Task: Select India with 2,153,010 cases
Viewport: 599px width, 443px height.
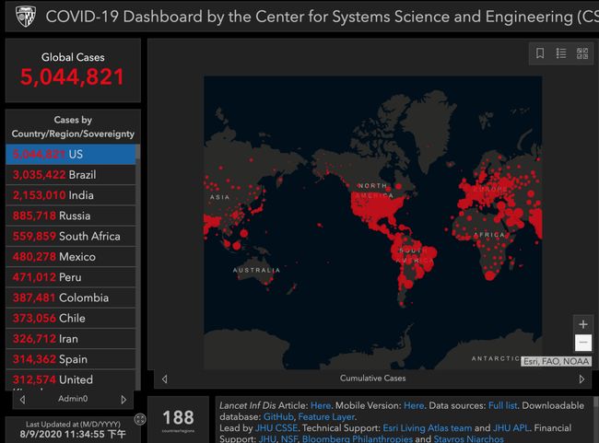Action: pos(71,195)
